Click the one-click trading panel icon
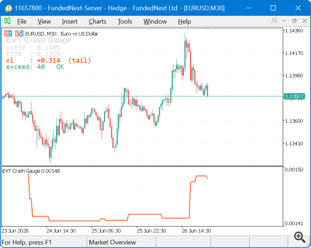Viewport: 311px width, 248px height. pos(19,34)
